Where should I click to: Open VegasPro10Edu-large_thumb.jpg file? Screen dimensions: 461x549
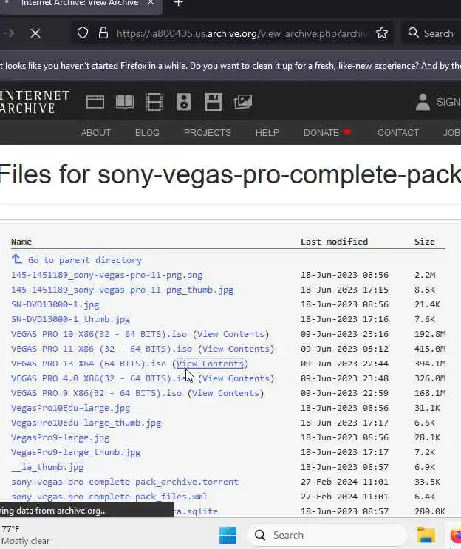[x=86, y=423]
